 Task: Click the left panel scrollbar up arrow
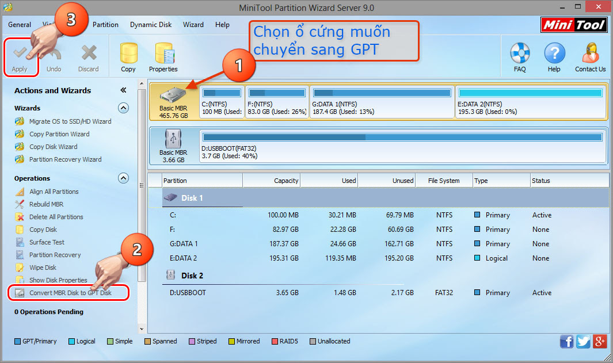[142, 83]
